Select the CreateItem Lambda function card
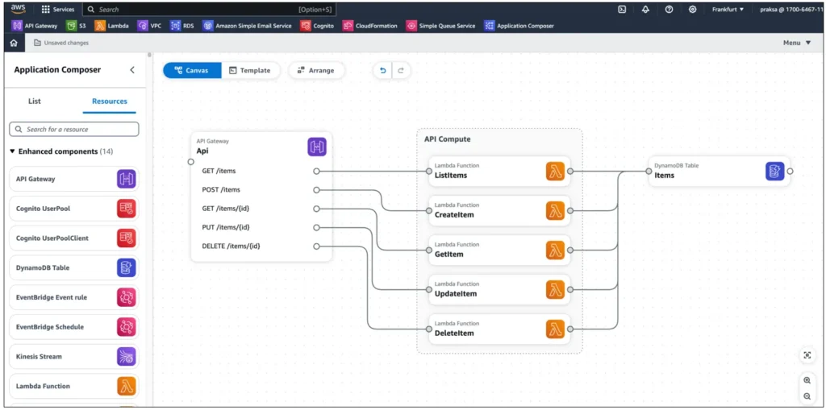Image resolution: width=826 pixels, height=410 pixels. click(x=499, y=210)
